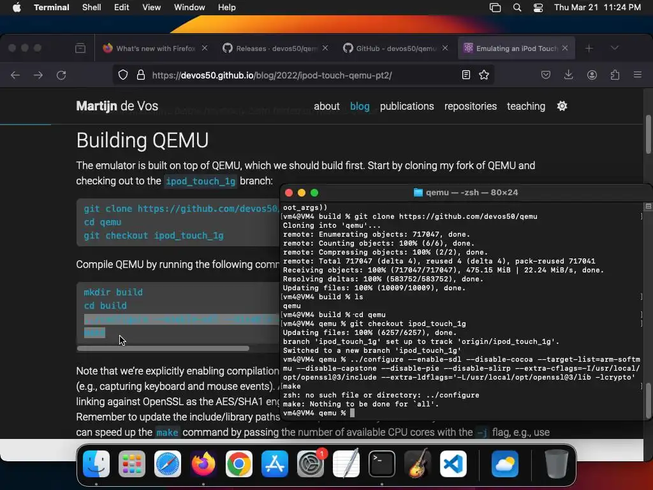Click the ipod_touch_1g inline code
Screen dimensions: 653x490
(201, 181)
